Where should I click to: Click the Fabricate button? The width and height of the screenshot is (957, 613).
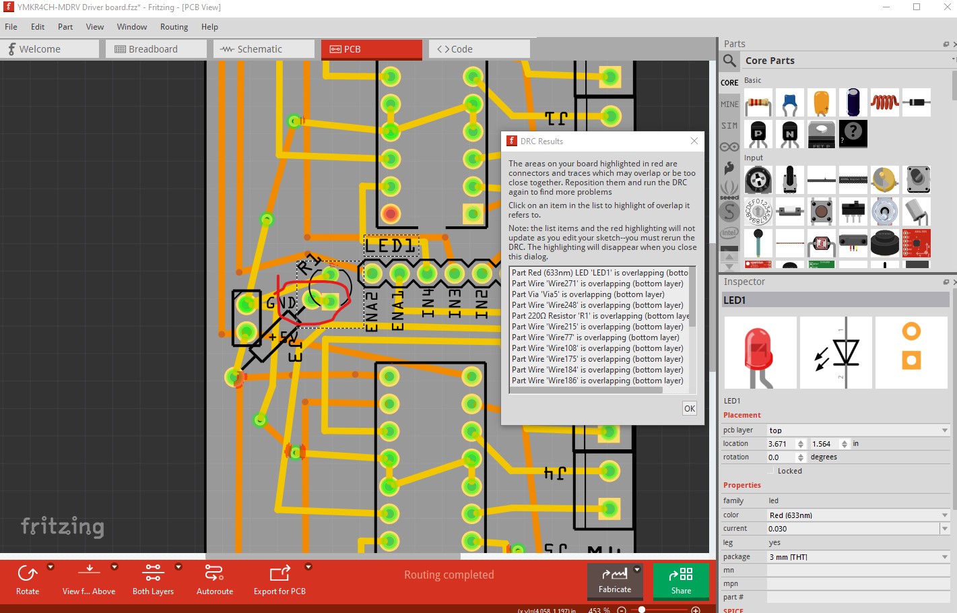(615, 581)
